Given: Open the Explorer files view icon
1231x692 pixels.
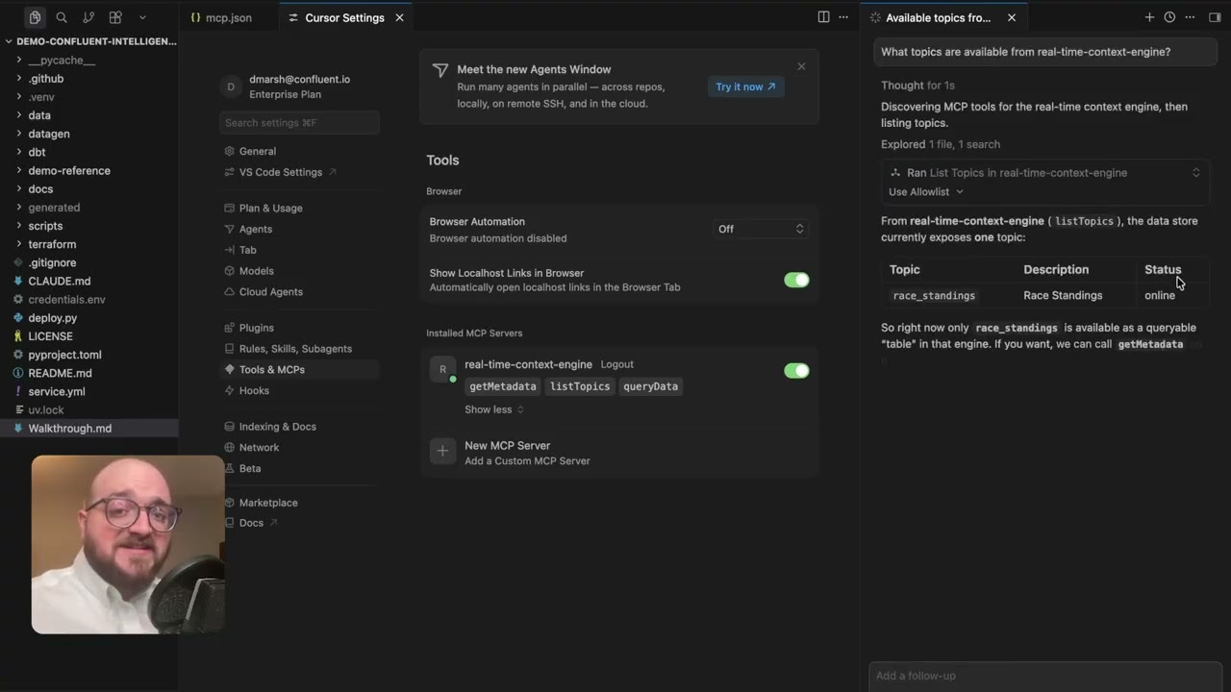Looking at the screenshot, I should (x=35, y=17).
